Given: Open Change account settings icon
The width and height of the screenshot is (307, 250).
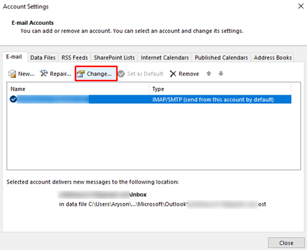Looking at the screenshot, I should click(81, 74).
